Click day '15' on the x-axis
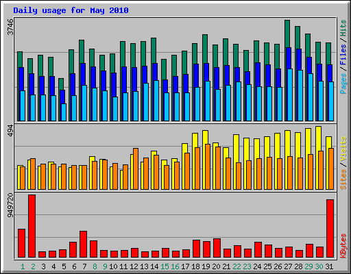Image resolution: width=351 pixels, height=274 pixels. pos(165,266)
